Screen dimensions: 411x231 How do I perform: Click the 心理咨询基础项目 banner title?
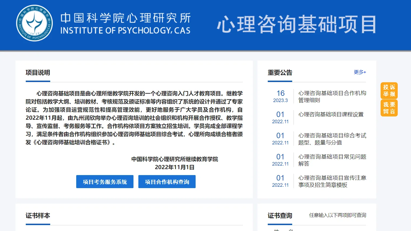click(297, 24)
